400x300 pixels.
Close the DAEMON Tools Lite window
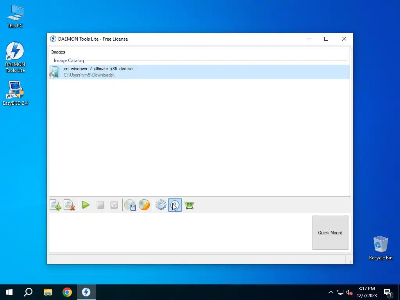click(344, 39)
